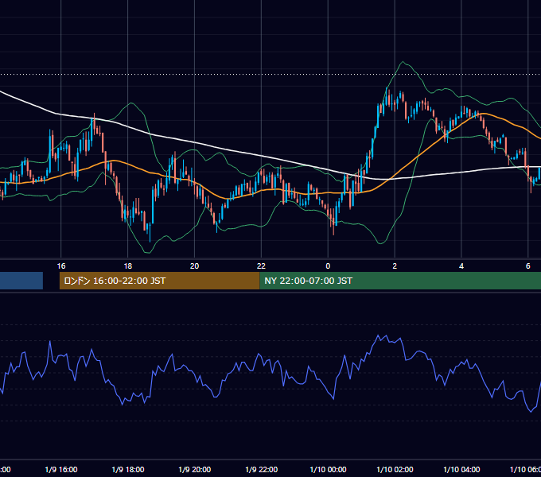Click the 1/9 16:00 date label

[x=61, y=469]
